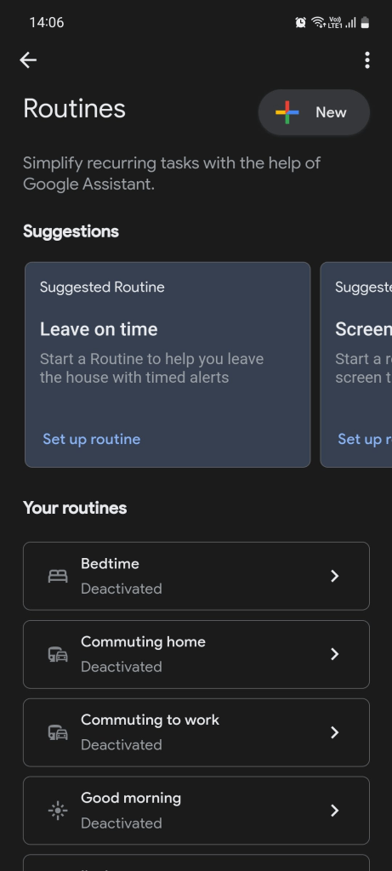
Task: Select the Bedtime routine title
Action: [x=110, y=563]
